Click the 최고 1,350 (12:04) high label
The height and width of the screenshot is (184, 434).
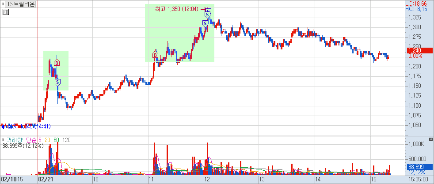tap(177, 9)
